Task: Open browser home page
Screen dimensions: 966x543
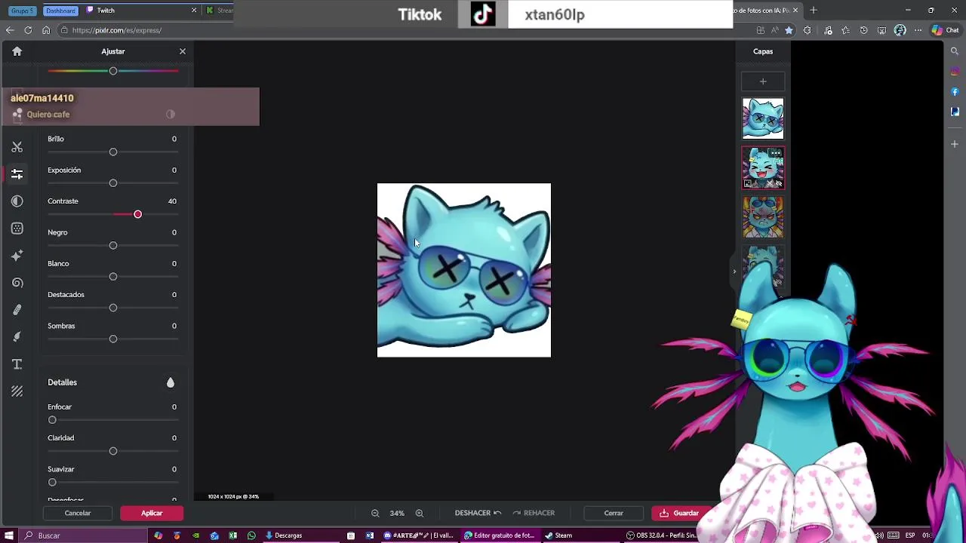Action: pos(46,30)
